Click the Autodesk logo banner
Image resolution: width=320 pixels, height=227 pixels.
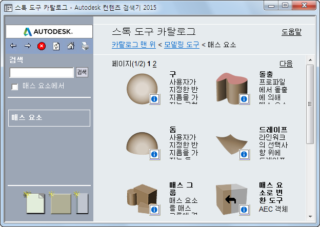tap(49, 32)
